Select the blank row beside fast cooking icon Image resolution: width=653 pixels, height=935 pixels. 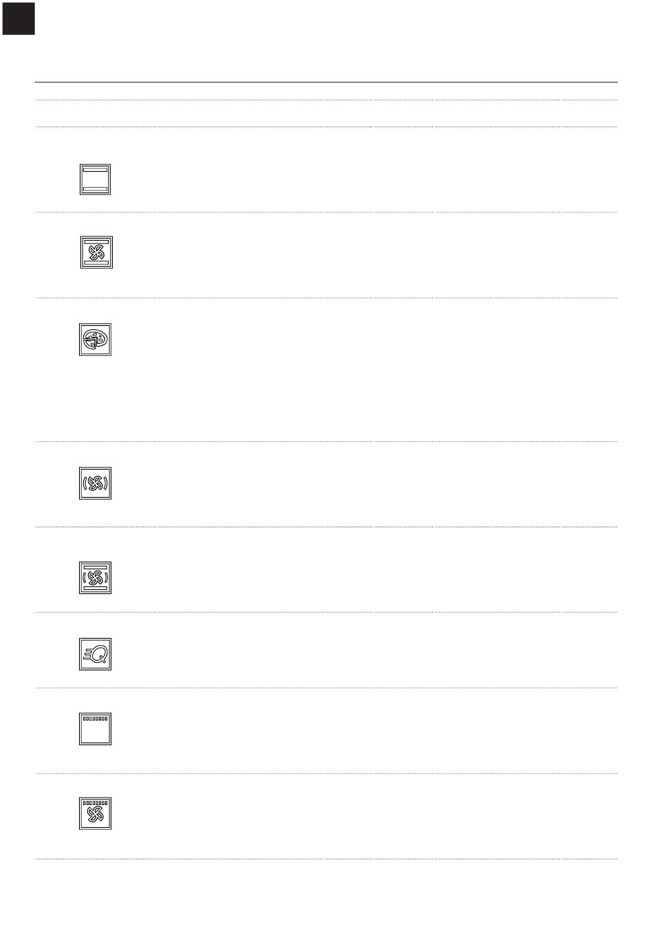pyautogui.click(x=387, y=650)
